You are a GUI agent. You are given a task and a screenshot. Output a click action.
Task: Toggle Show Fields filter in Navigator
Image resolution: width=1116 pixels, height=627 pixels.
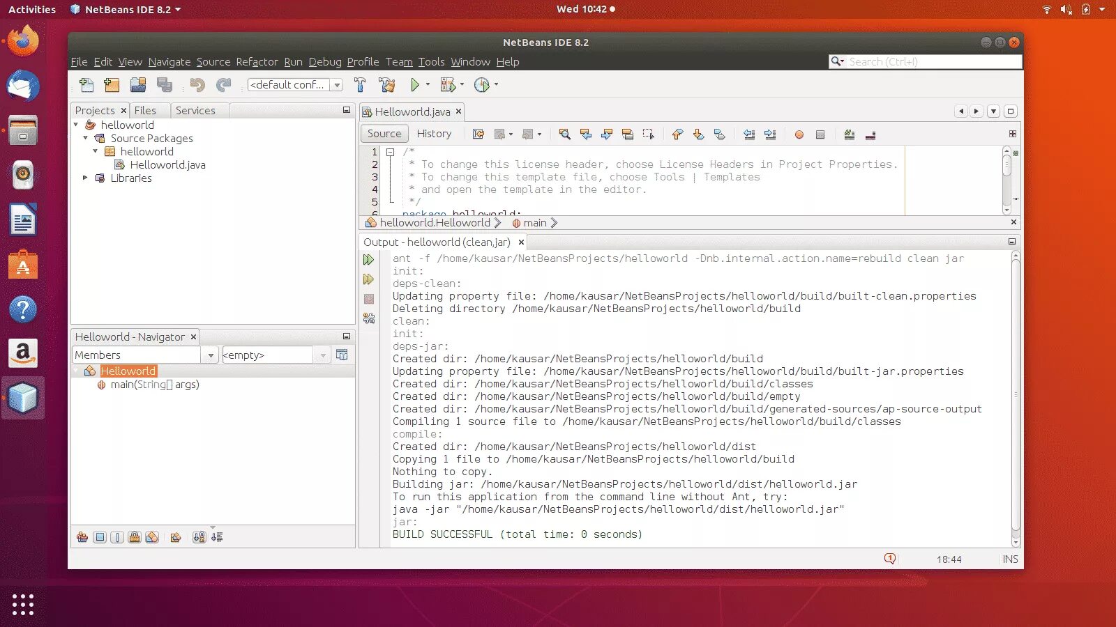pos(100,537)
